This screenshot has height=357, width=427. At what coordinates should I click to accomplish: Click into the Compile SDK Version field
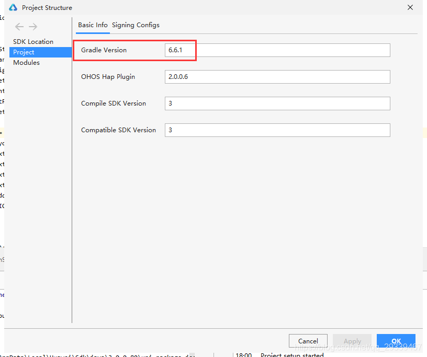277,103
